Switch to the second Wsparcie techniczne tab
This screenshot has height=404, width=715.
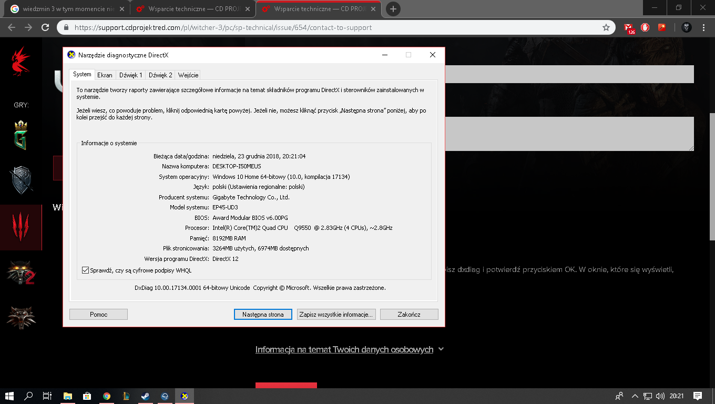(193, 9)
